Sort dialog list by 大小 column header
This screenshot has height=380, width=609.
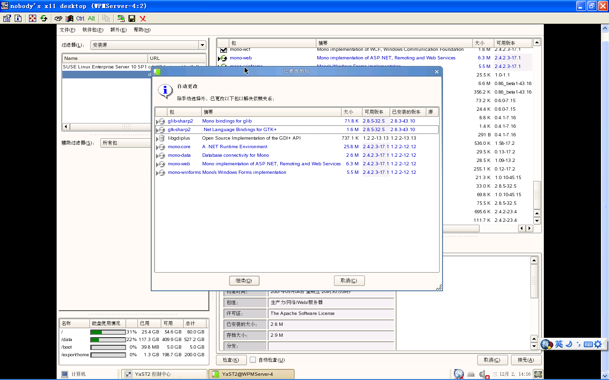pyautogui.click(x=352, y=112)
